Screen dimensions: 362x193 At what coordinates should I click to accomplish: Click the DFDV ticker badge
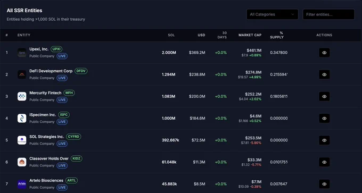pyautogui.click(x=81, y=71)
